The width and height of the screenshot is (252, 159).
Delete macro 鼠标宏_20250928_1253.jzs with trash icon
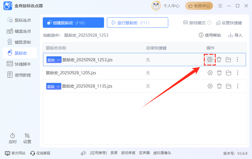[x=219, y=60]
